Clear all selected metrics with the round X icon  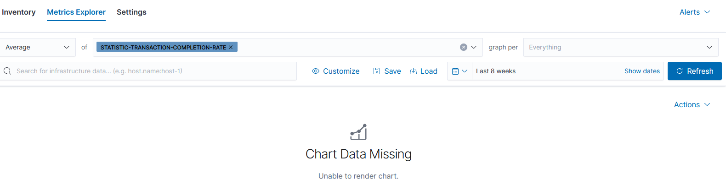[x=464, y=47]
